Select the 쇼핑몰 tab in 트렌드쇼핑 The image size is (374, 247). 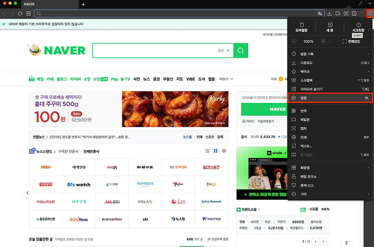coord(314,209)
